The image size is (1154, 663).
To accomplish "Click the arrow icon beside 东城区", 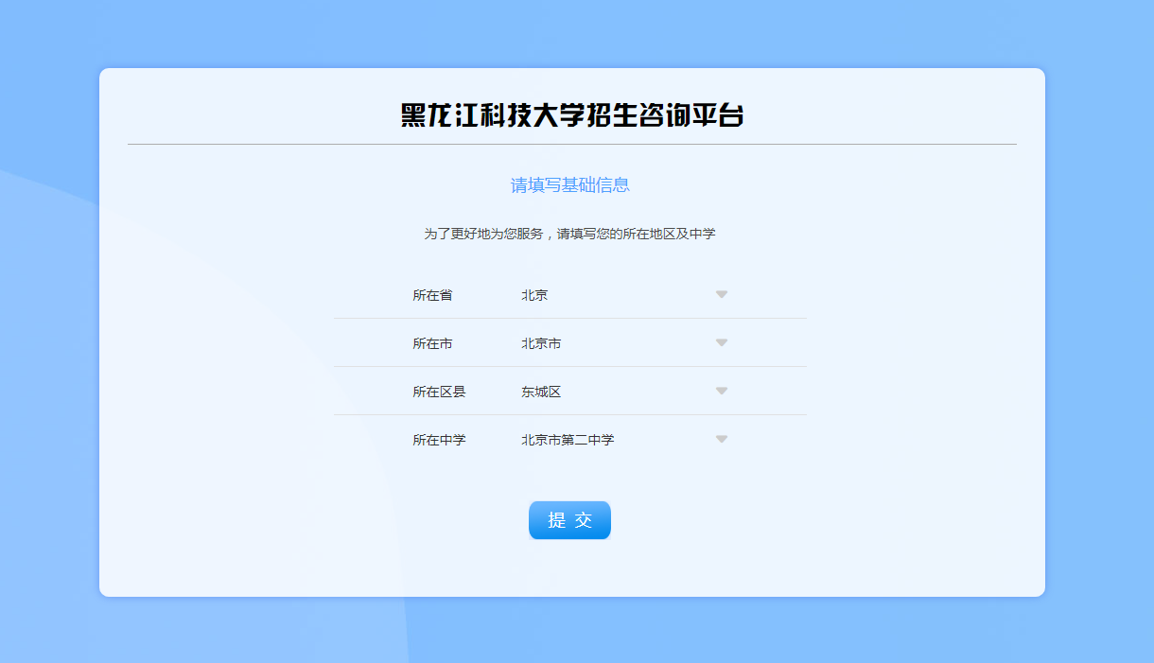I will click(721, 391).
